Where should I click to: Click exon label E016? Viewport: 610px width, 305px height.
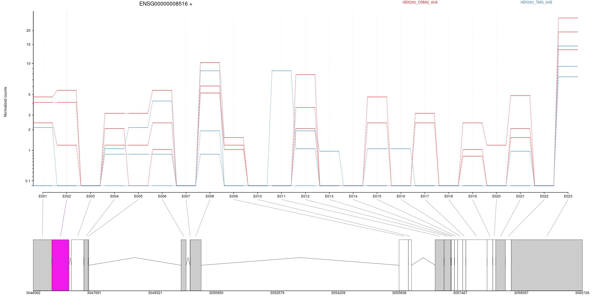401,196
